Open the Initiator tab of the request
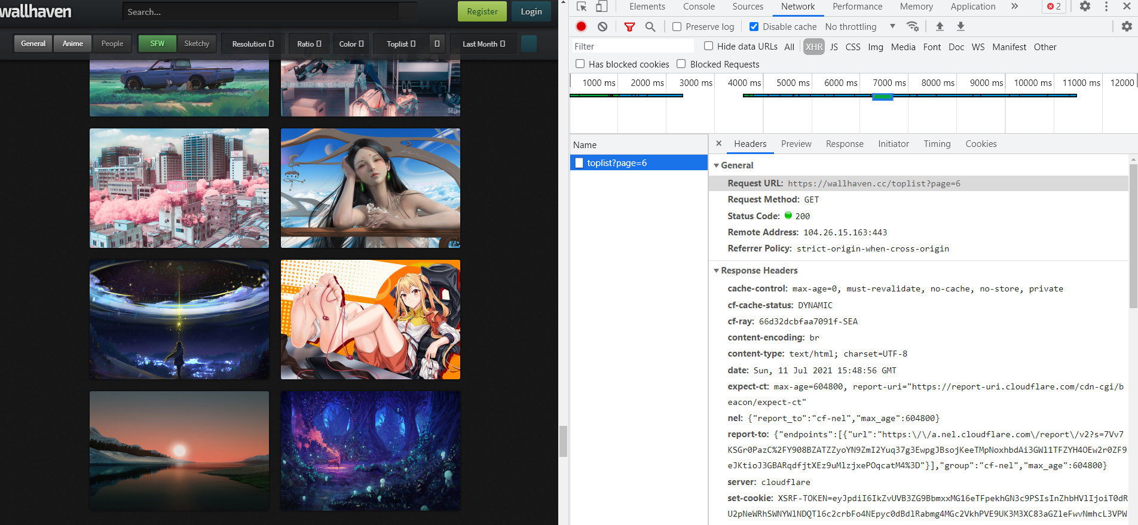 893,144
